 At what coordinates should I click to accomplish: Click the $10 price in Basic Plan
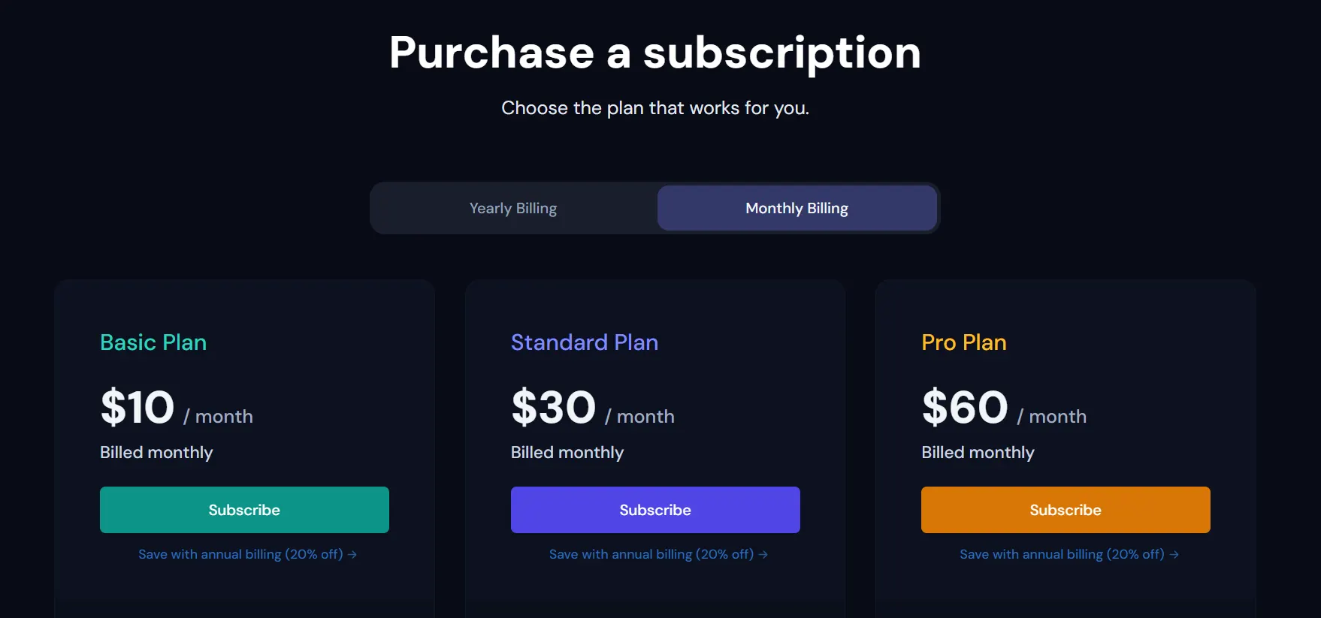tap(138, 408)
